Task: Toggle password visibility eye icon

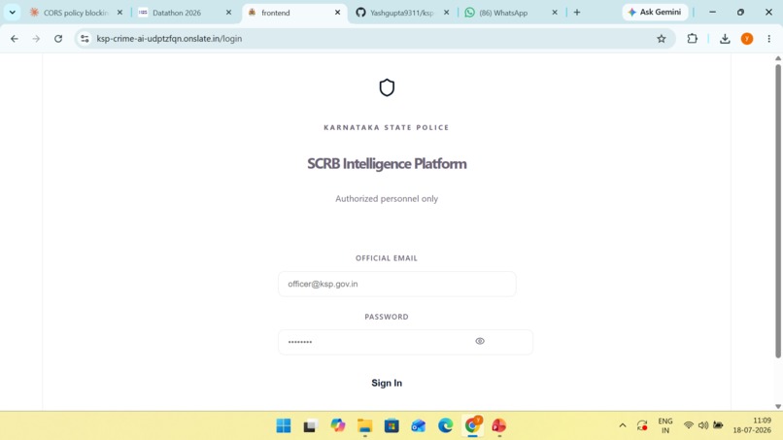Action: 480,341
